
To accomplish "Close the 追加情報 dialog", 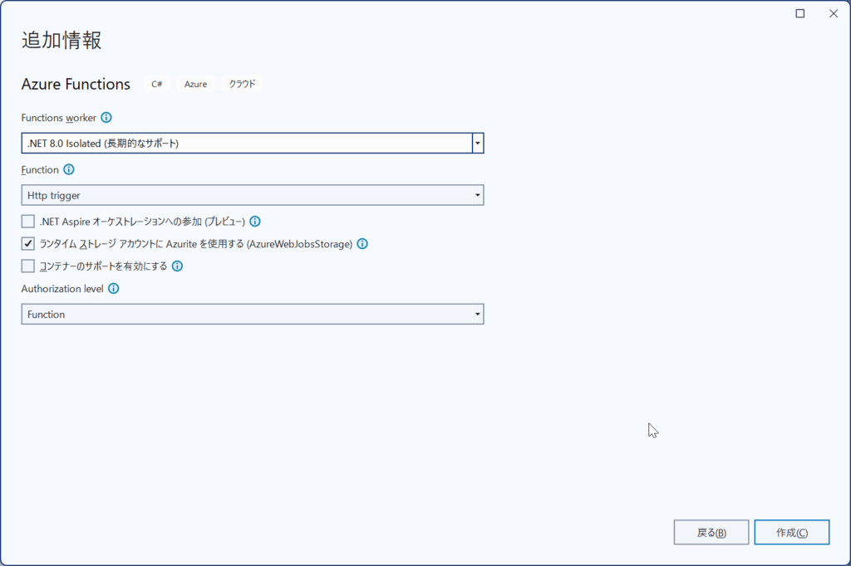I will coord(834,13).
